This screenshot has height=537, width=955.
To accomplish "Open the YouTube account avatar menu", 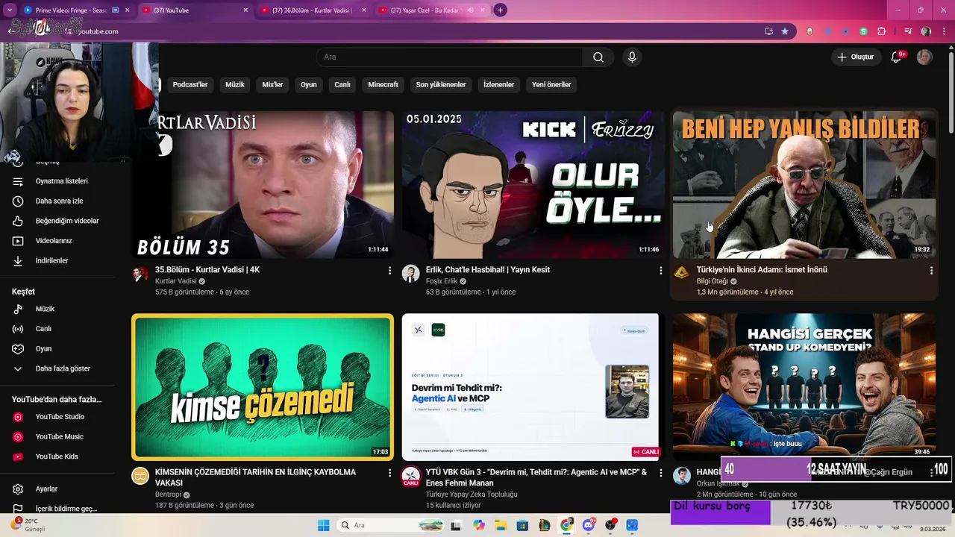I will click(x=924, y=57).
